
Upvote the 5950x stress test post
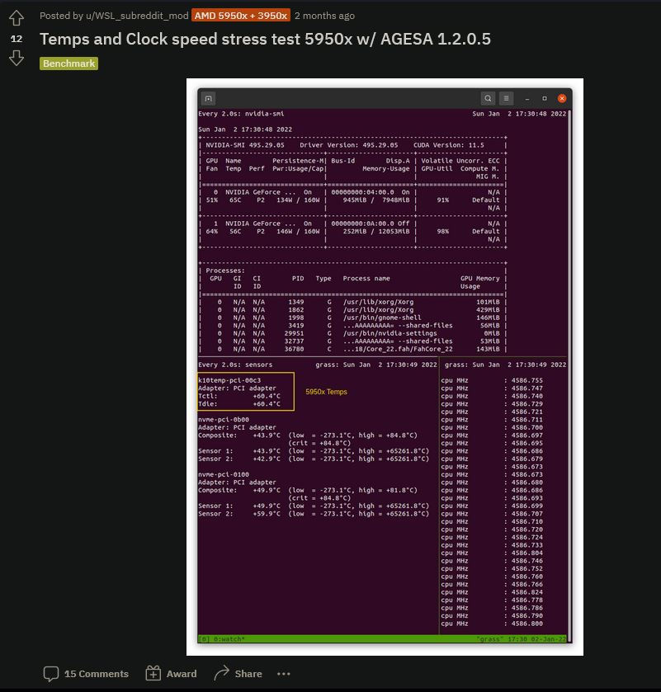click(x=17, y=18)
